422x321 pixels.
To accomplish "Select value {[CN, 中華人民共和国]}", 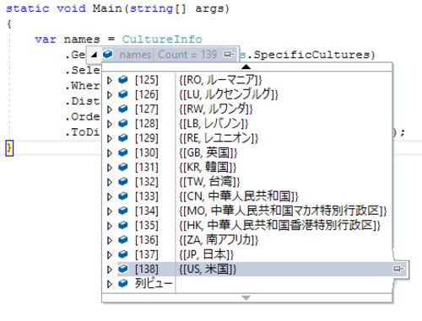I will (x=239, y=196).
